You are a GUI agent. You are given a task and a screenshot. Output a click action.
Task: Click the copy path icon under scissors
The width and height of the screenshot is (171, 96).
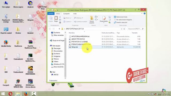pos(60,20)
